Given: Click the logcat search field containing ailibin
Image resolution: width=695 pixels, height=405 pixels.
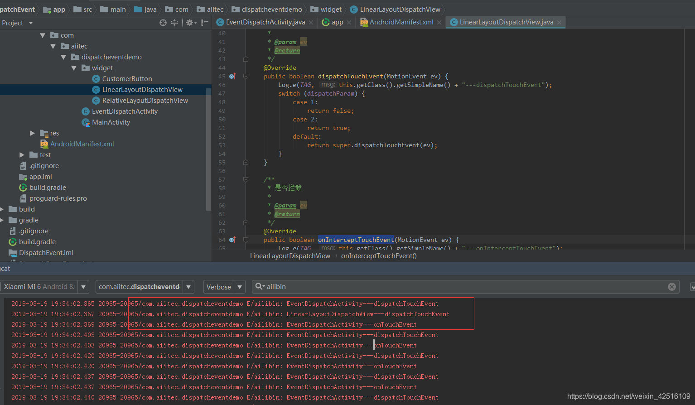Looking at the screenshot, I should (x=465, y=287).
